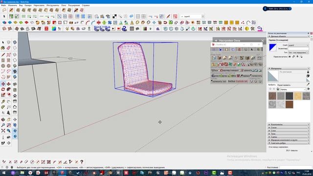Choose the Rotate tool
Screen dimensions: 313x176
[x=3, y=89]
